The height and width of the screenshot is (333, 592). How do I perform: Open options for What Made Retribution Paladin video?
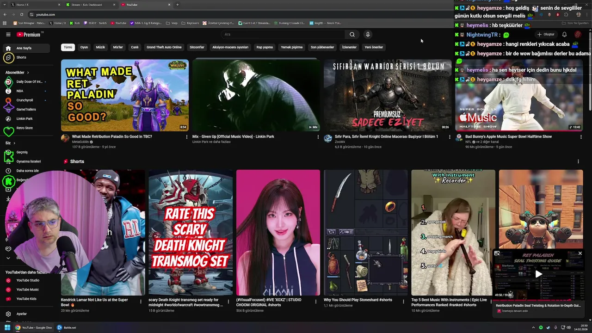point(187,137)
